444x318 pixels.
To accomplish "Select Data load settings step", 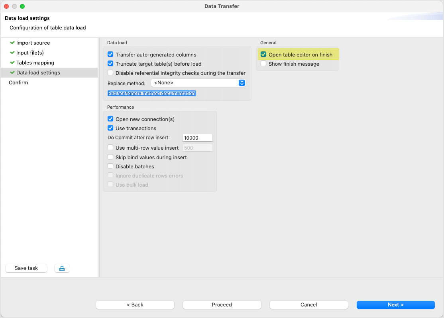I will tap(49, 73).
